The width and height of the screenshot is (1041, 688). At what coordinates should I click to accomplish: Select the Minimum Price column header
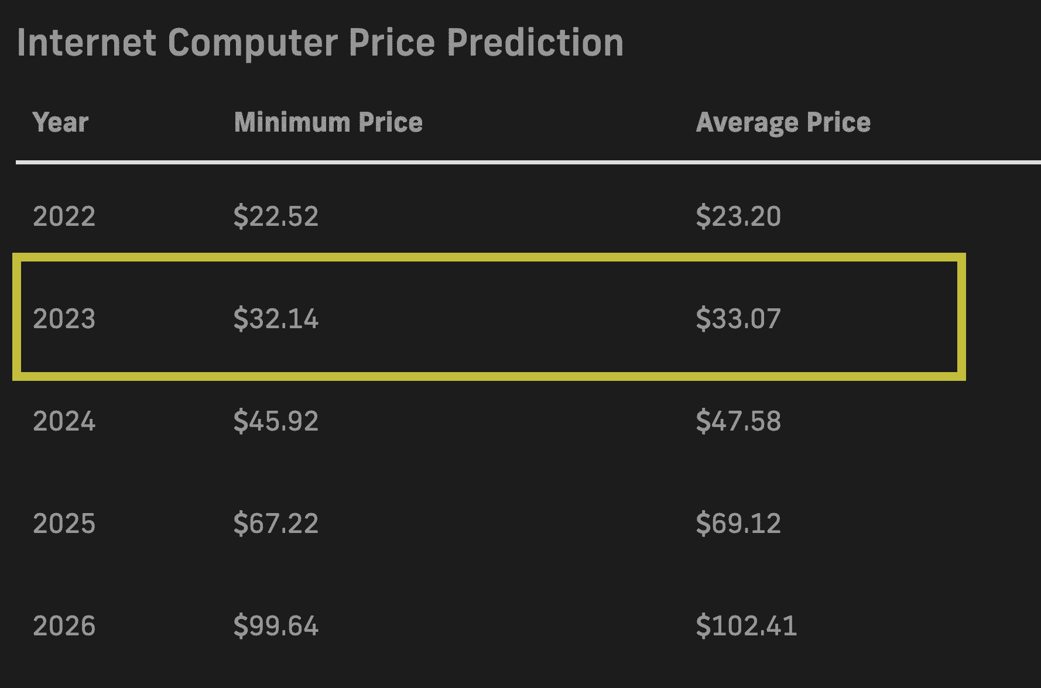coord(328,122)
